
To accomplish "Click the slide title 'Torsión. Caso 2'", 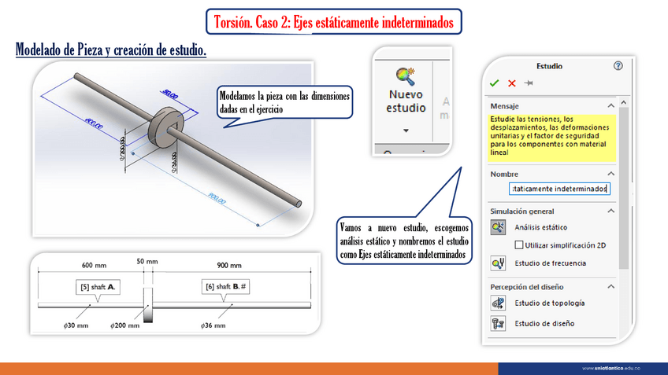I will pos(333,22).
